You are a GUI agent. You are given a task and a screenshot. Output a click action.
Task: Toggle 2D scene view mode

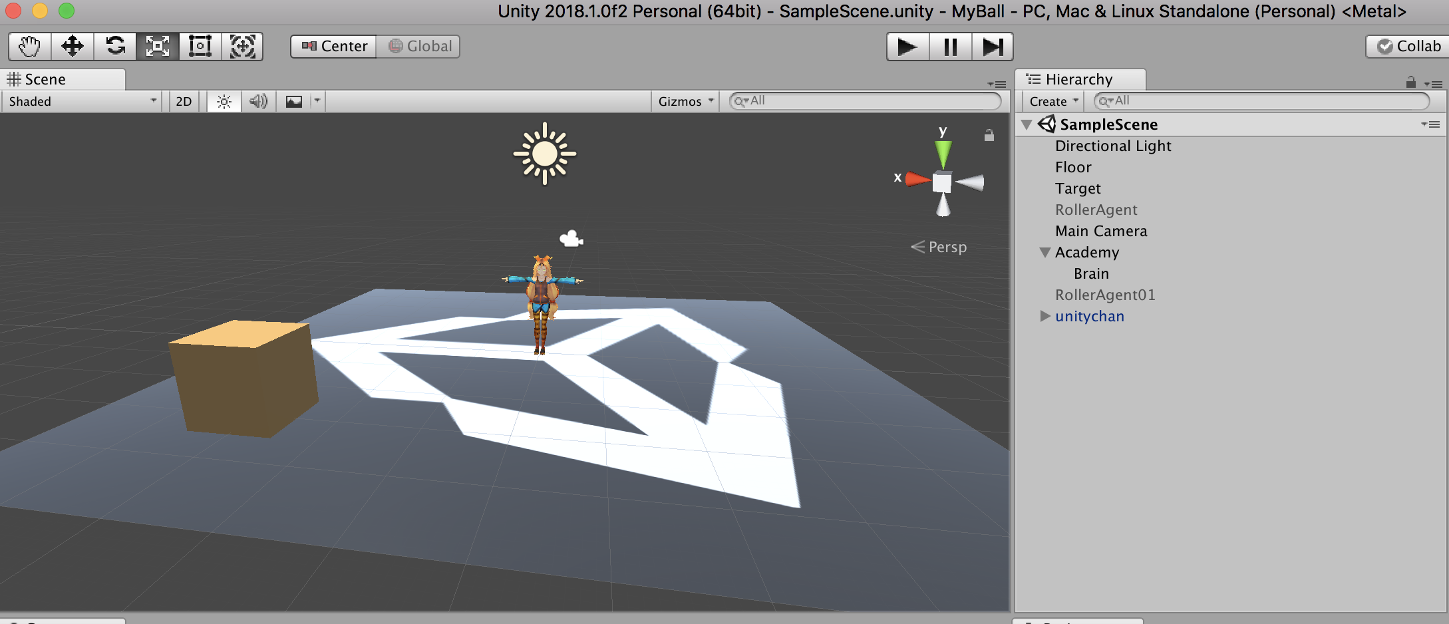pos(184,101)
